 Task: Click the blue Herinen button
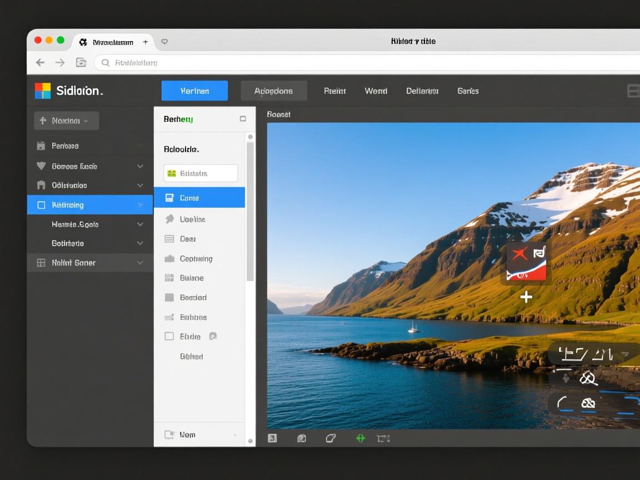194,91
